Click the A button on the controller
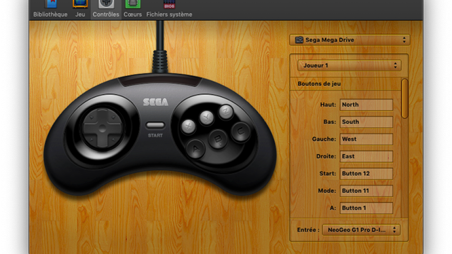 click(x=196, y=149)
